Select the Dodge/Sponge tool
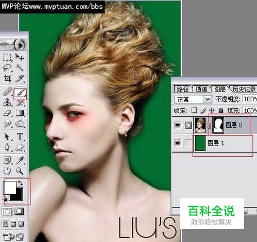Viewport: 257px width, 242px height. pyautogui.click(x=20, y=123)
